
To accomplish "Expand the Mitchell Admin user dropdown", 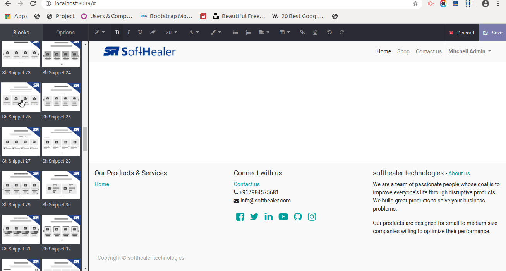I will (470, 51).
